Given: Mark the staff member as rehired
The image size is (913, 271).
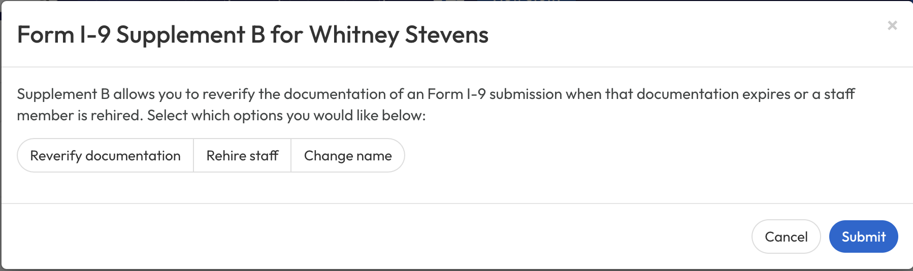Looking at the screenshot, I should [242, 156].
